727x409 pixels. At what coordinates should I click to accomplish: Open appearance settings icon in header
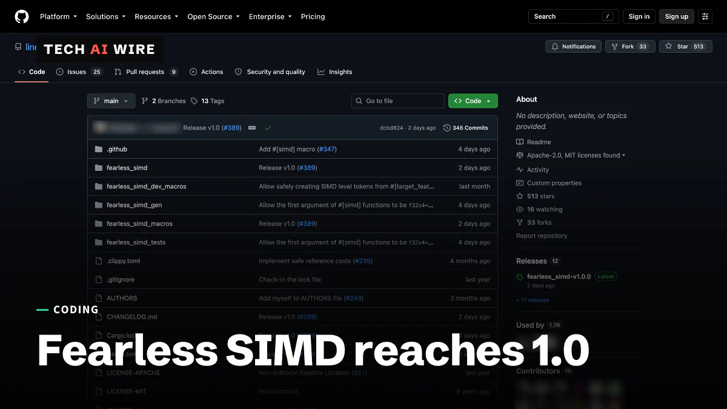pyautogui.click(x=705, y=16)
